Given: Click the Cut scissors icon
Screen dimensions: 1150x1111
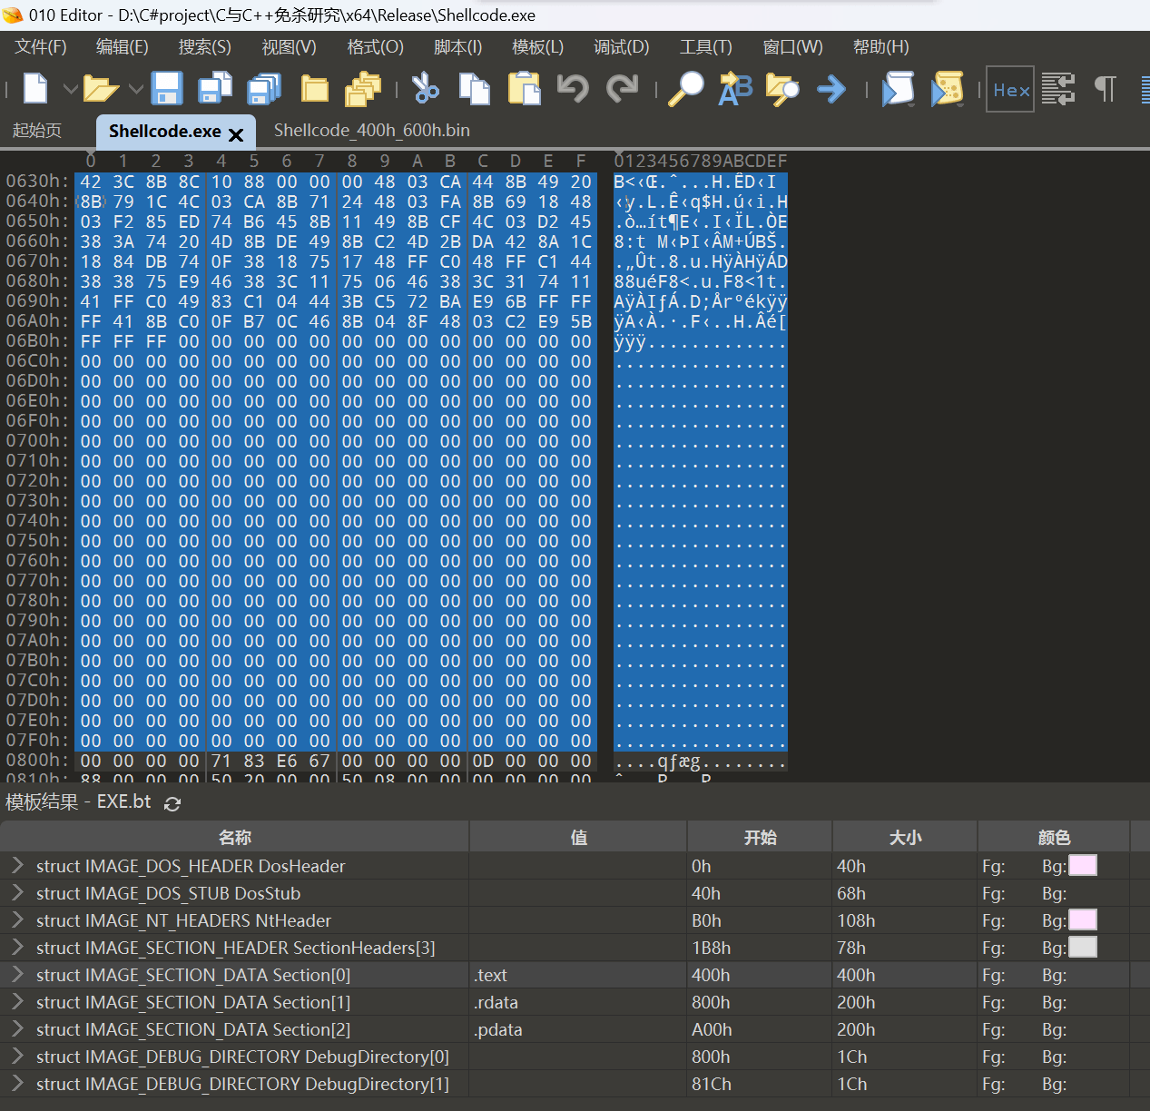Looking at the screenshot, I should 425,89.
